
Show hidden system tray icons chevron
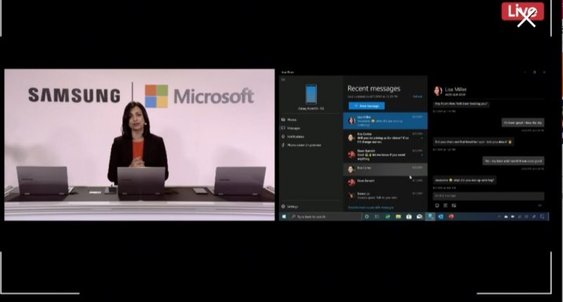click(499, 217)
